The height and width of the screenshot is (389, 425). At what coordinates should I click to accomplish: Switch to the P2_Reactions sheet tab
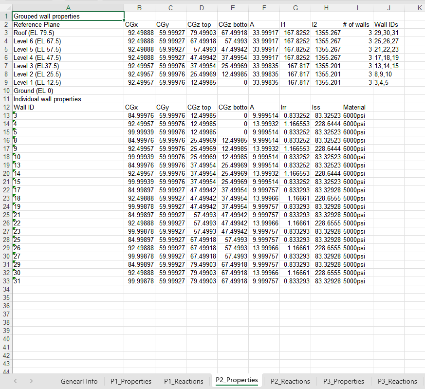[x=290, y=381]
